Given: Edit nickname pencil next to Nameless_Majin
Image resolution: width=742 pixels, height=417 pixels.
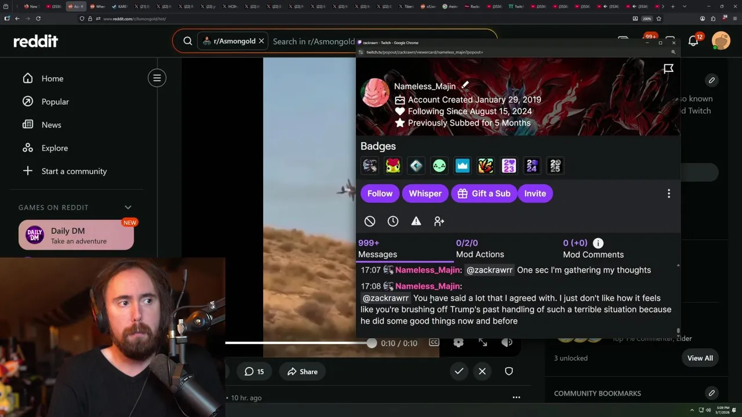Looking at the screenshot, I should click(465, 85).
